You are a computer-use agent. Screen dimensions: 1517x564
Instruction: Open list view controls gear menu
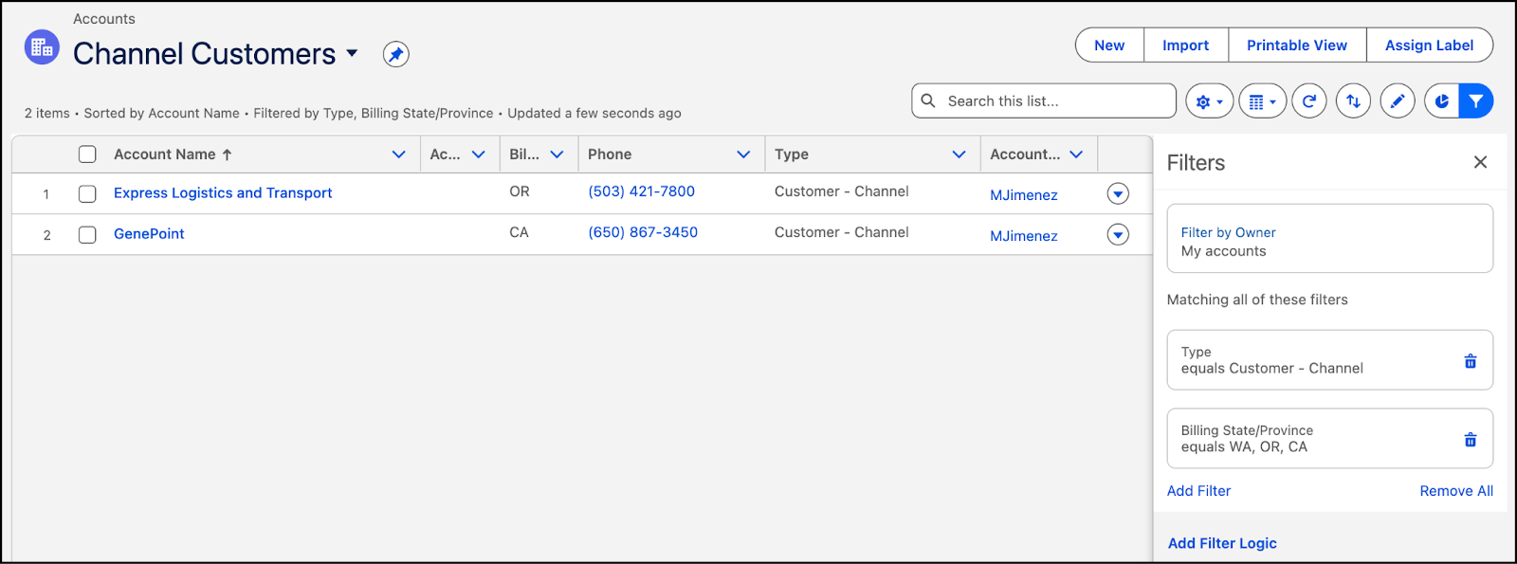(x=1209, y=101)
